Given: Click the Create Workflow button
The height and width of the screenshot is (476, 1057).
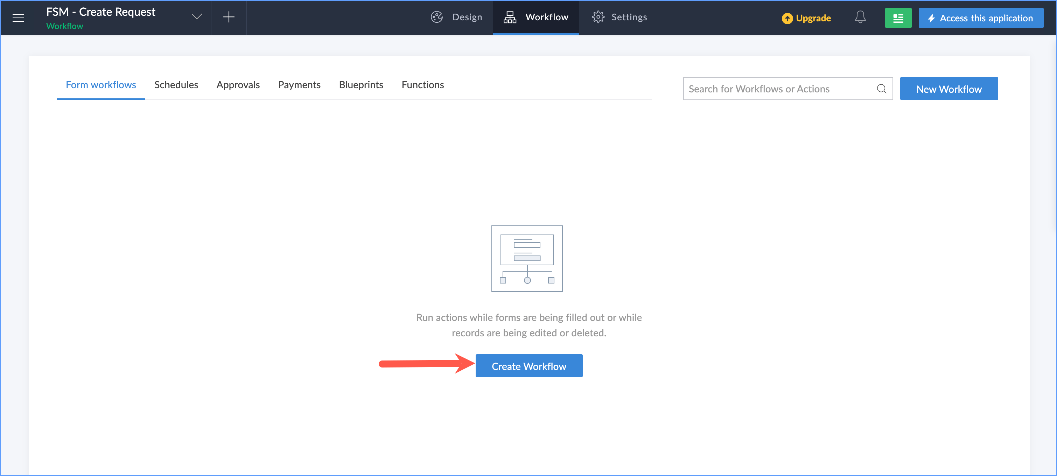Looking at the screenshot, I should click(x=528, y=366).
